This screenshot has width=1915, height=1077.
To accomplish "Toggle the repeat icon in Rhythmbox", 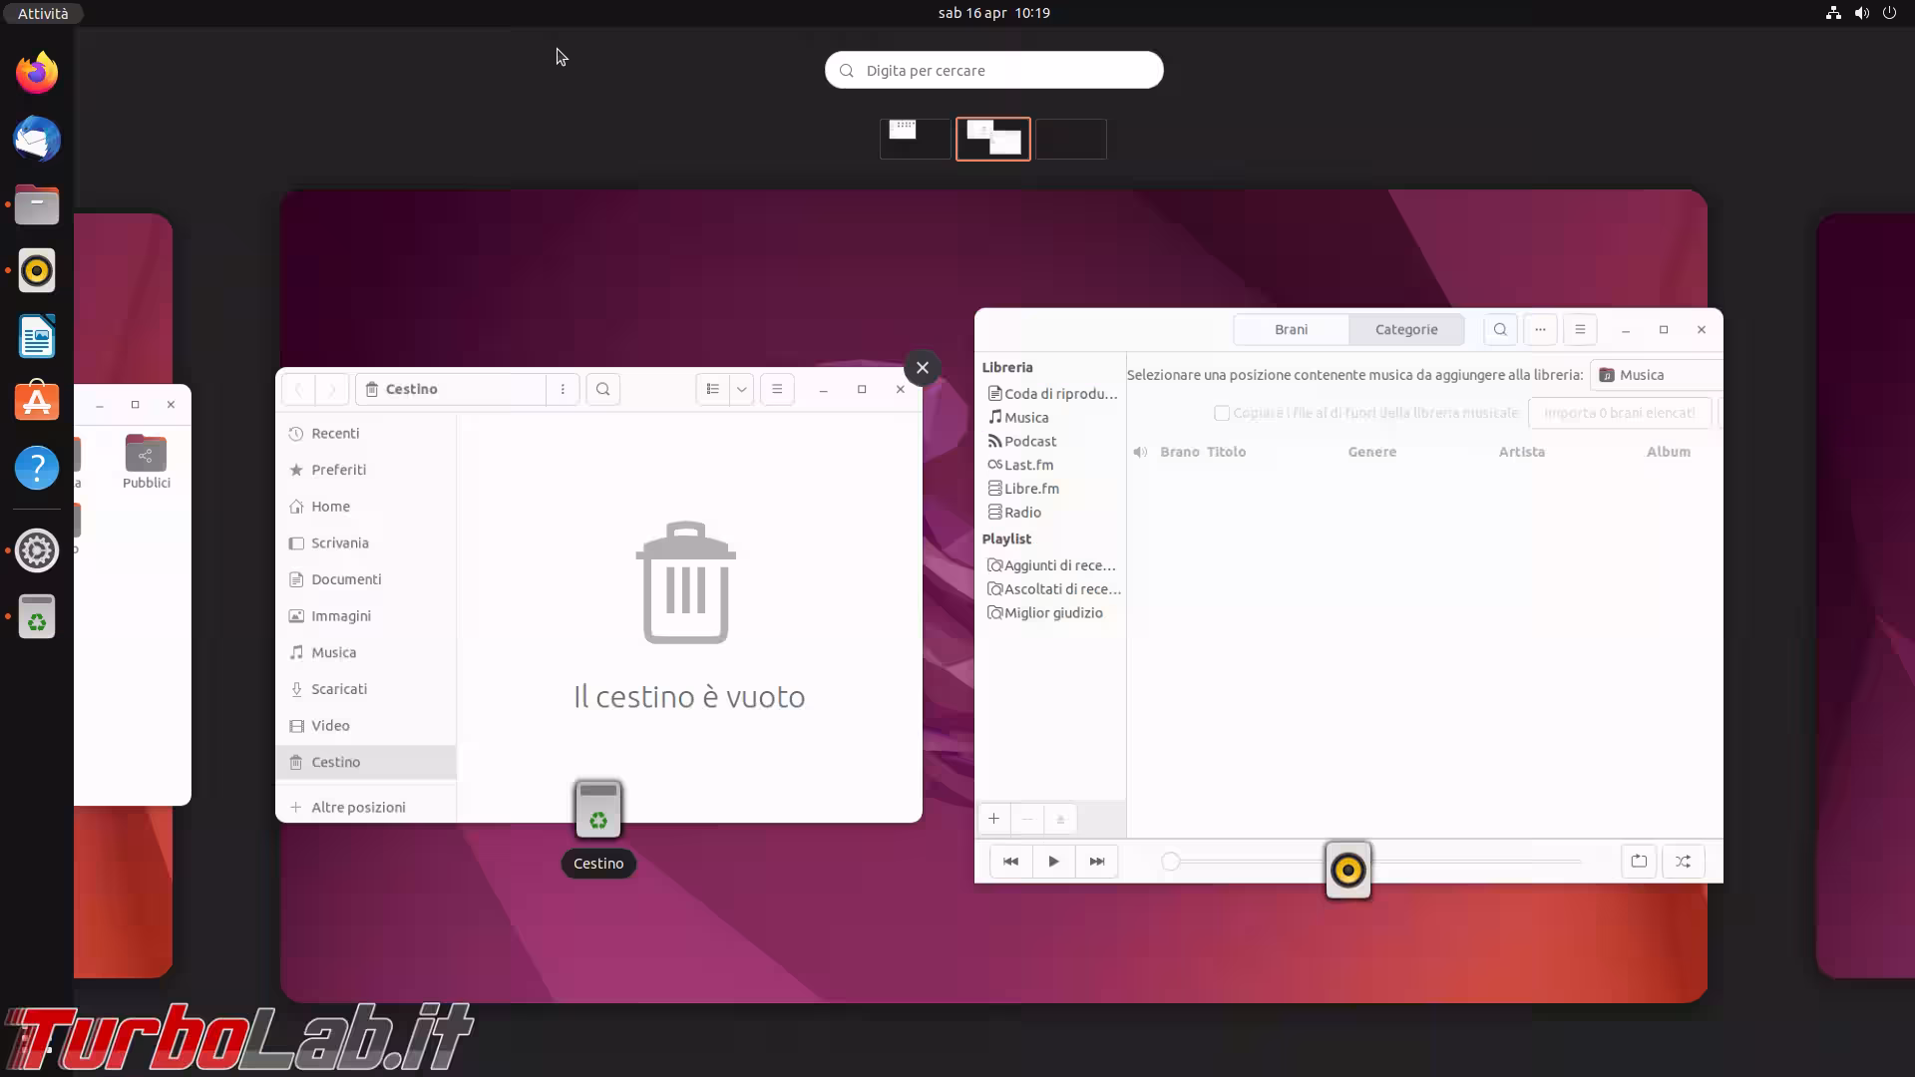I will [x=1639, y=862].
